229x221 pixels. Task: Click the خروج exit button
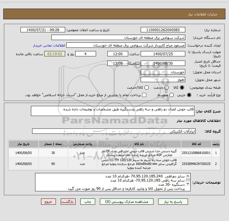(48, 202)
